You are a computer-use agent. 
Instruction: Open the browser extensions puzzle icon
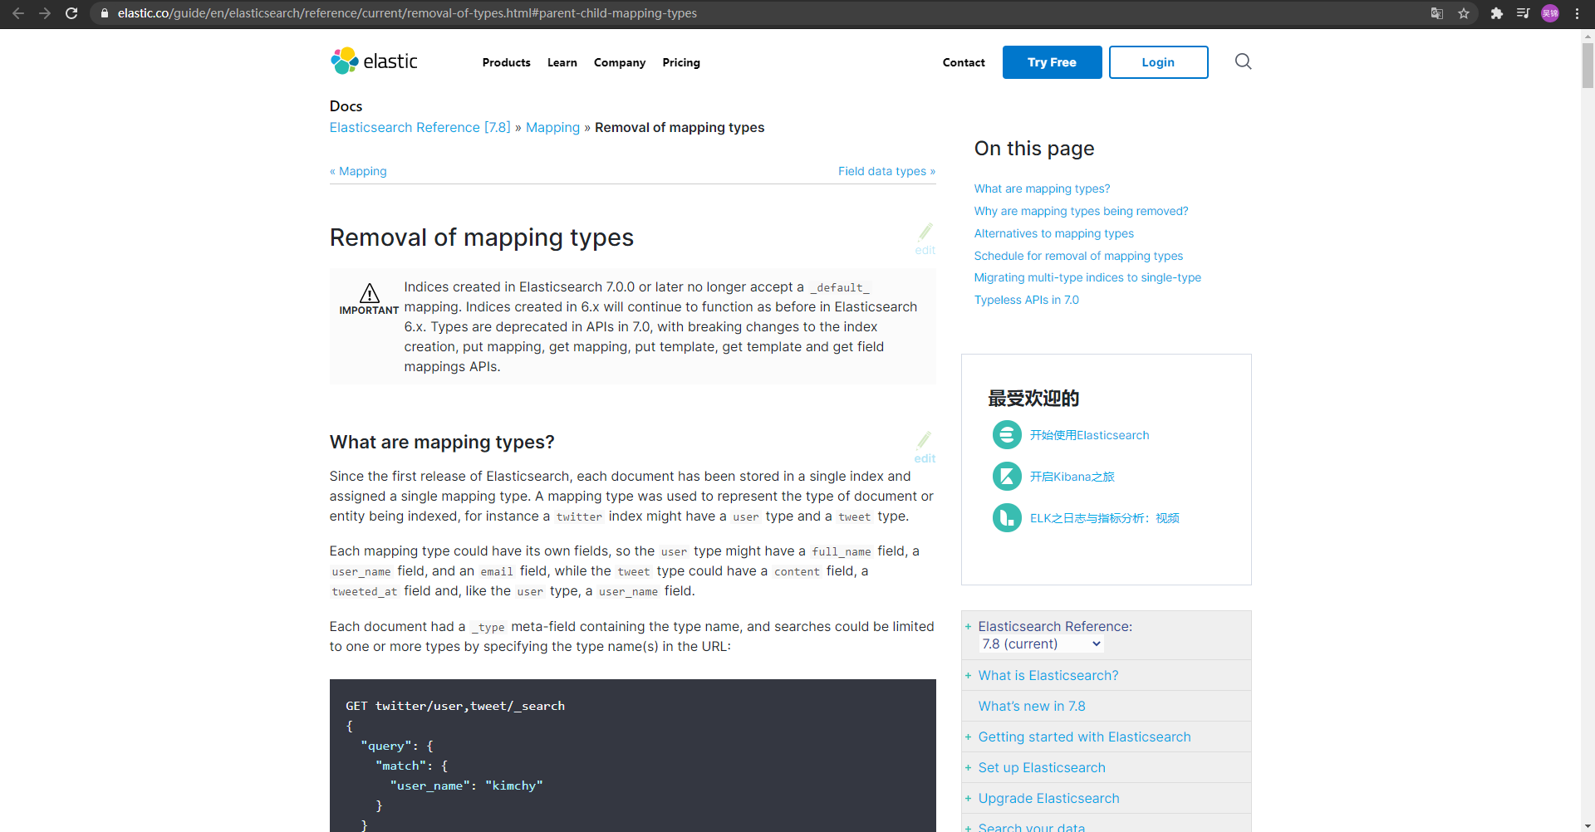pos(1497,13)
